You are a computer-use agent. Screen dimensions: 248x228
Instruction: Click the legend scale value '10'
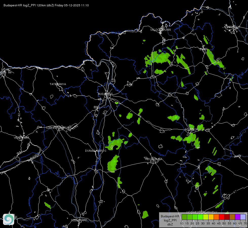[x=182, y=223]
